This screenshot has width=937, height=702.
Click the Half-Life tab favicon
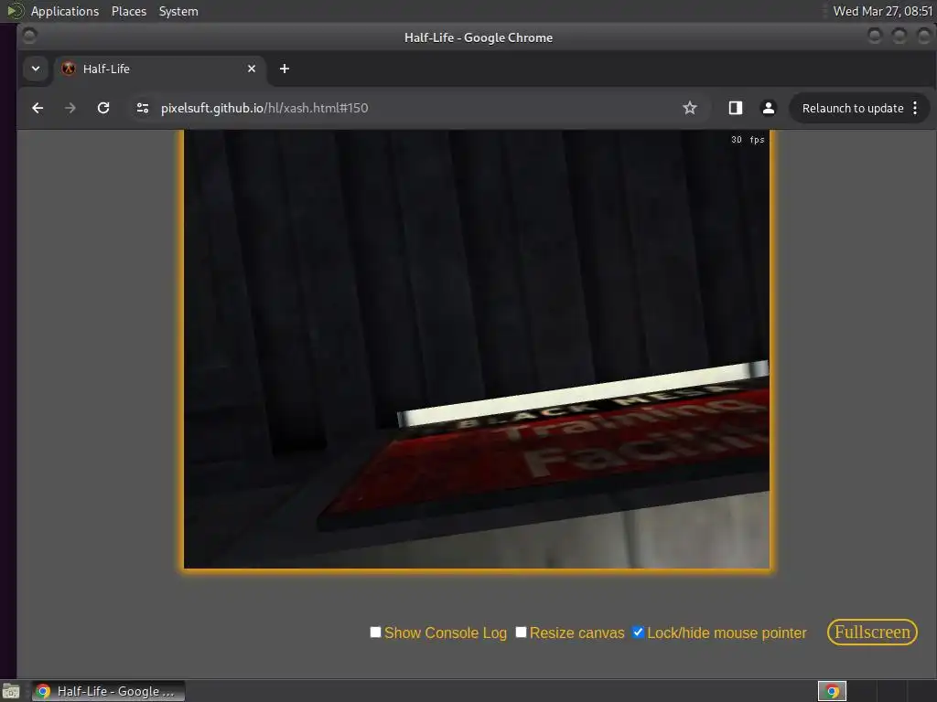pyautogui.click(x=69, y=69)
